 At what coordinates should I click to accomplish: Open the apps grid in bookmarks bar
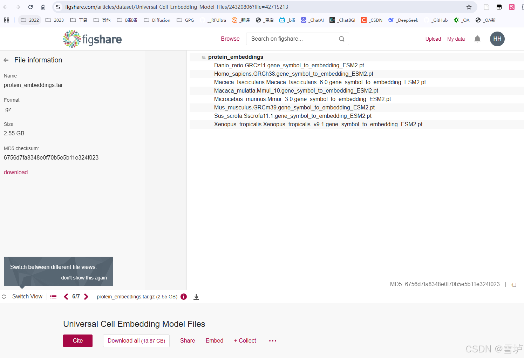click(7, 20)
